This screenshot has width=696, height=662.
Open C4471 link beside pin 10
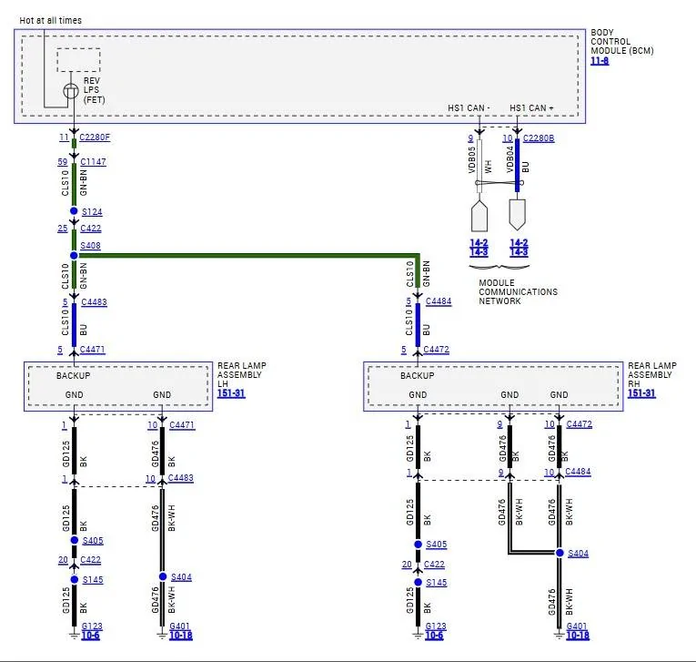182,424
